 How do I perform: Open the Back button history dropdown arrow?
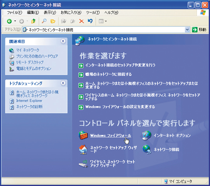point(15,21)
